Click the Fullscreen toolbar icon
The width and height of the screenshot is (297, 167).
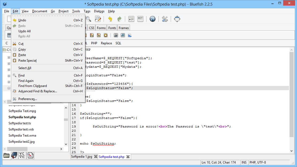[x=177, y=19]
